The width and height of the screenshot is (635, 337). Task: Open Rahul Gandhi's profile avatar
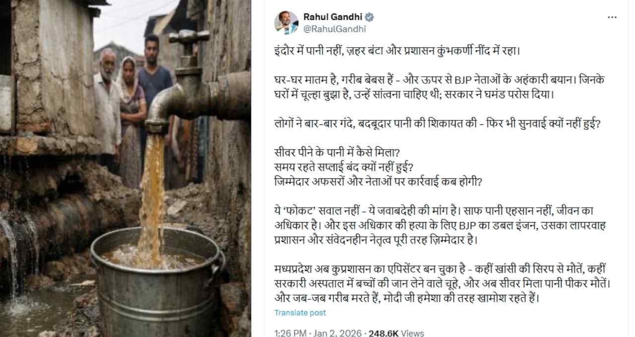pyautogui.click(x=287, y=23)
